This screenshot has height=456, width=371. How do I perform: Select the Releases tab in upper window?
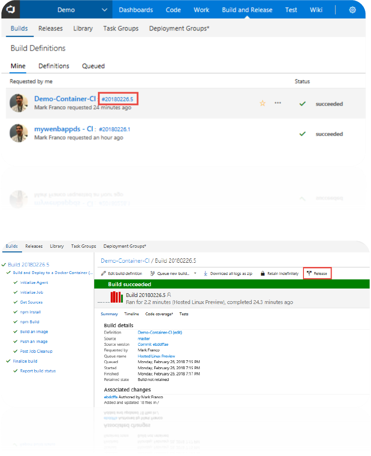pos(51,29)
